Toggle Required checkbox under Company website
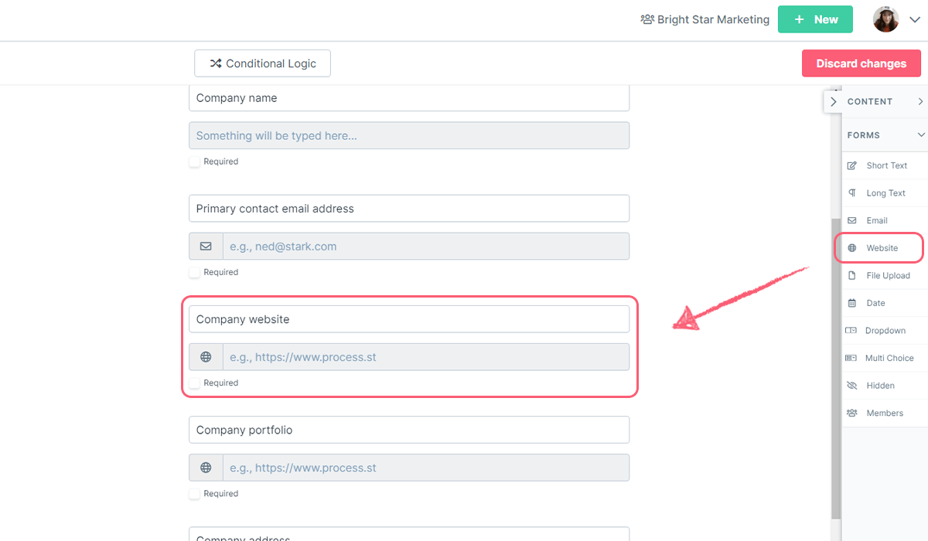This screenshot has width=928, height=541. (x=195, y=383)
